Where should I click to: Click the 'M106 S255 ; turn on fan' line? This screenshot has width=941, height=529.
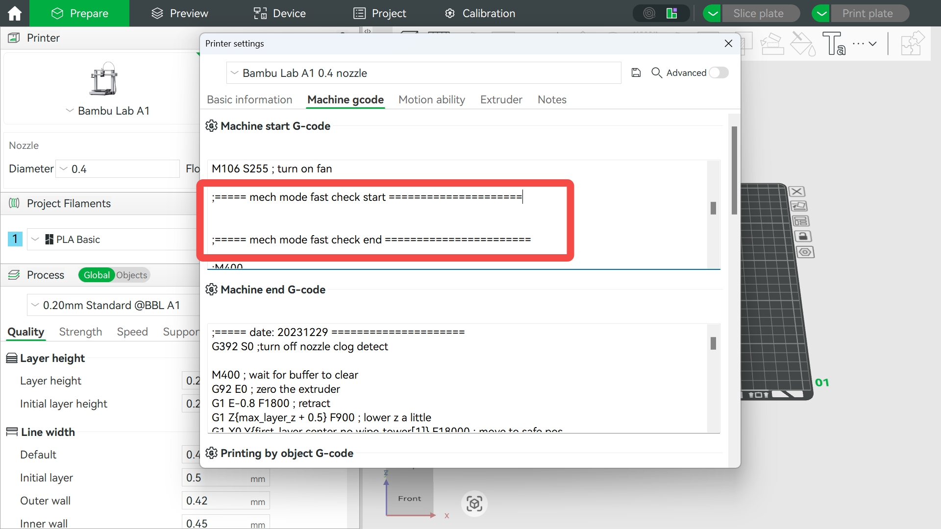(x=272, y=168)
